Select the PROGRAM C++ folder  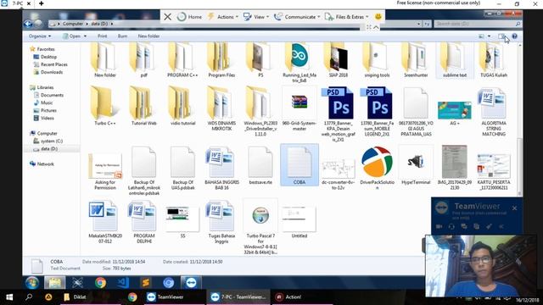(182, 60)
